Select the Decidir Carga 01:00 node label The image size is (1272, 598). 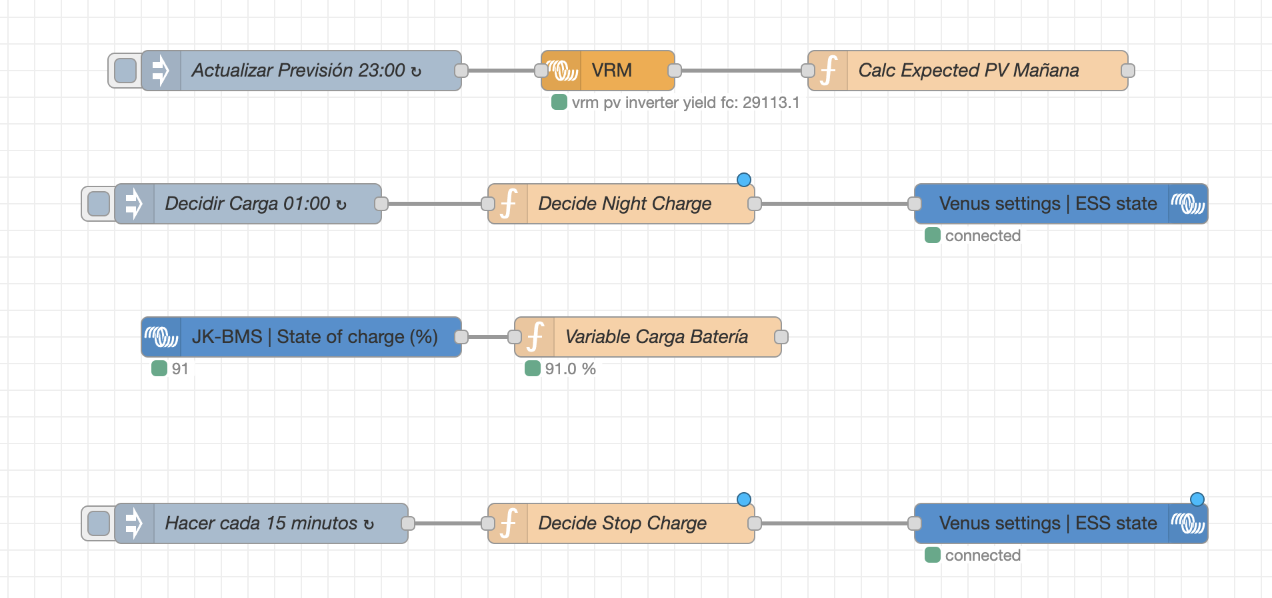point(256,204)
